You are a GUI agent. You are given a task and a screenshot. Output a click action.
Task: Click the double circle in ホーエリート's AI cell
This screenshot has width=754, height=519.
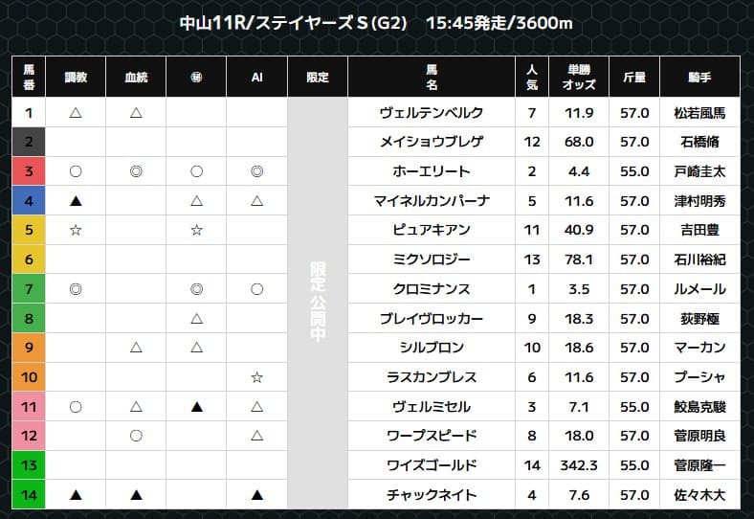(x=256, y=171)
